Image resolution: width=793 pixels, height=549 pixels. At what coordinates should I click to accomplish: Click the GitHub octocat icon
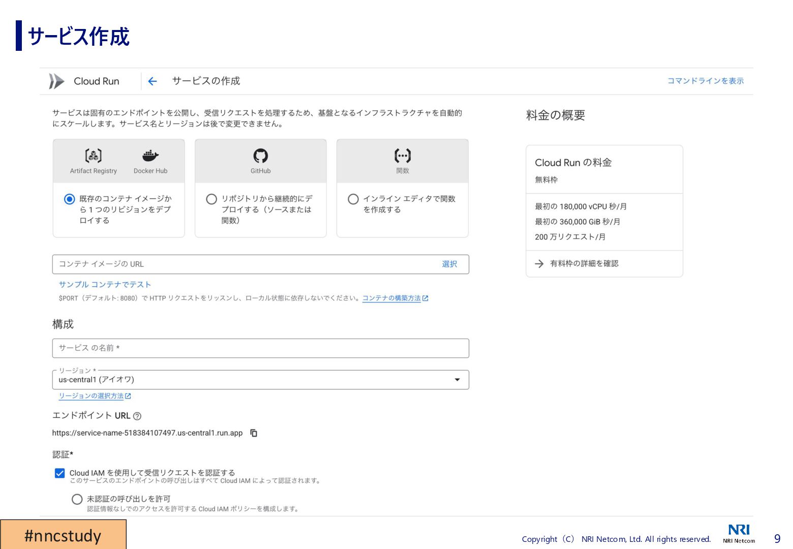point(261,156)
